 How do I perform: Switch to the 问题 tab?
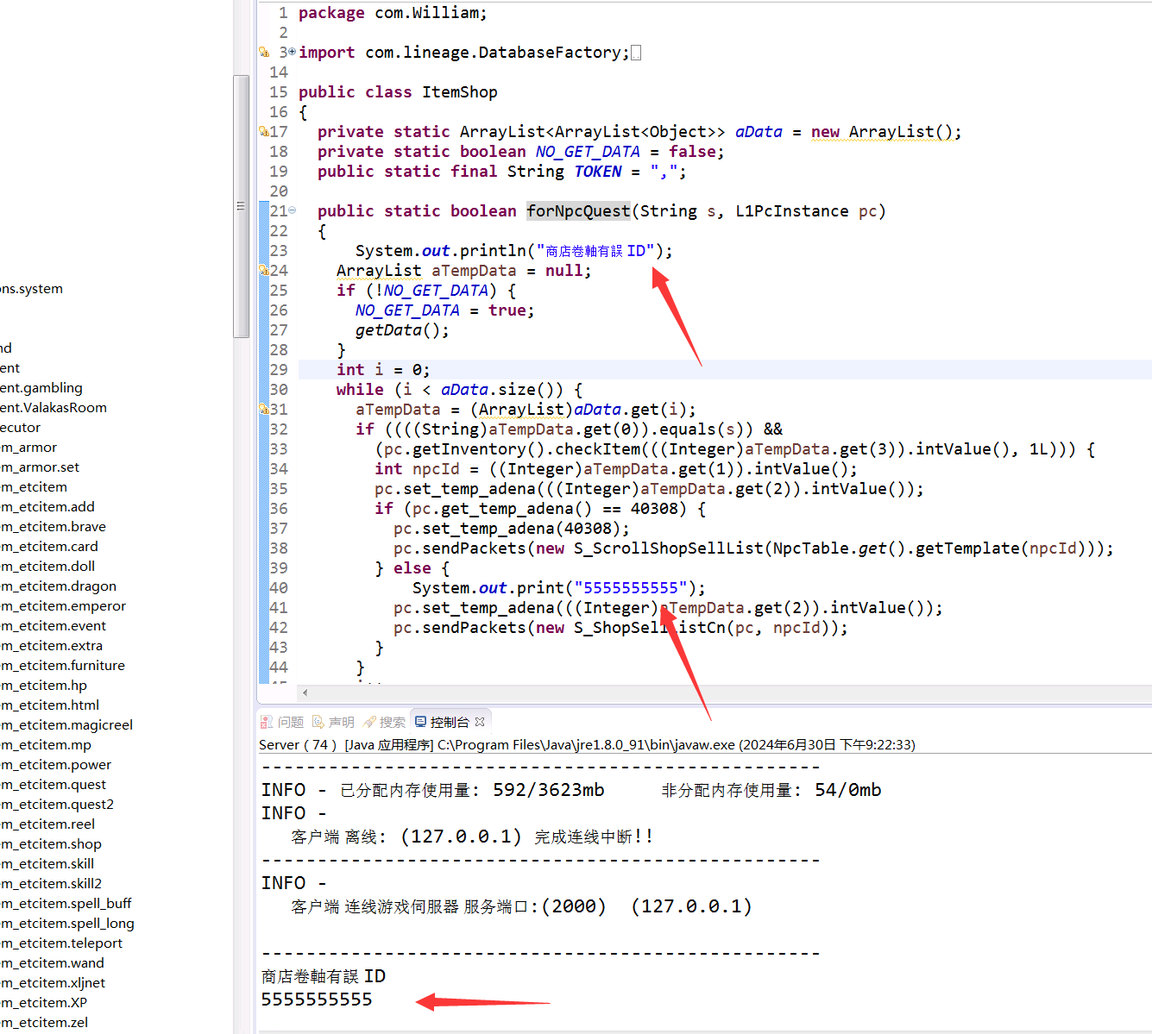click(282, 722)
